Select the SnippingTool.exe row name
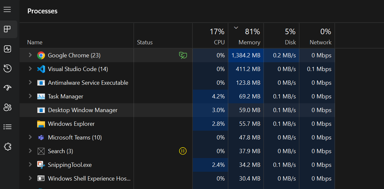Viewport: 384px width, 189px height. [x=70, y=165]
